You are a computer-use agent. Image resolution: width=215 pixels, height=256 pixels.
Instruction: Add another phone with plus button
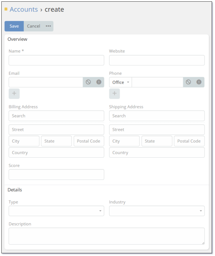pyautogui.click(x=115, y=94)
